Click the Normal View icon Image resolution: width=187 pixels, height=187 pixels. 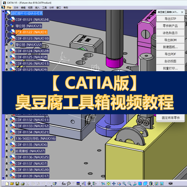(135, 184)
